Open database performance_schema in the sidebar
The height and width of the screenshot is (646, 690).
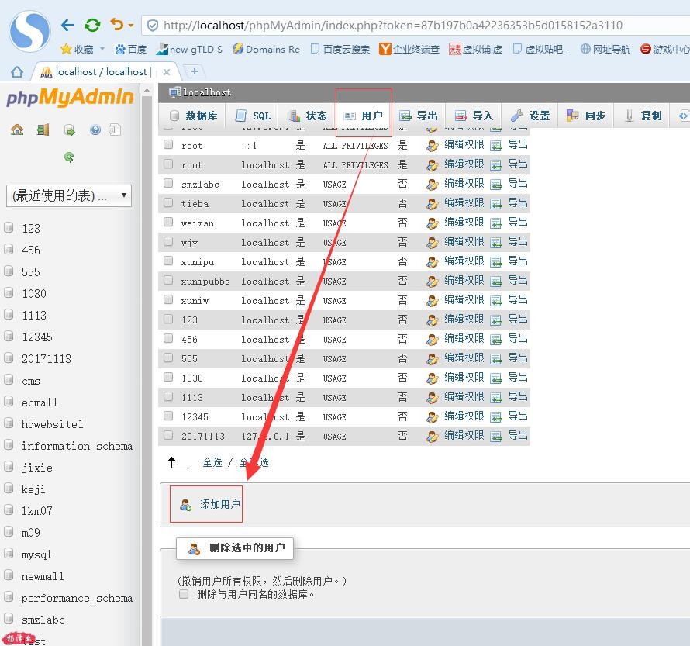[77, 598]
